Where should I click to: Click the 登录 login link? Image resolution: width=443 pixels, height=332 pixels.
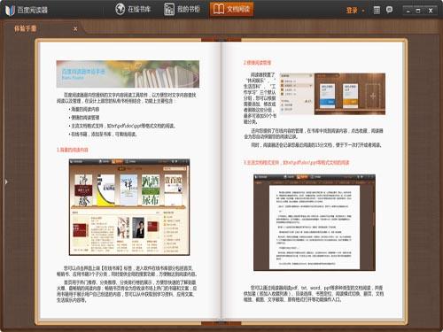coord(352,11)
